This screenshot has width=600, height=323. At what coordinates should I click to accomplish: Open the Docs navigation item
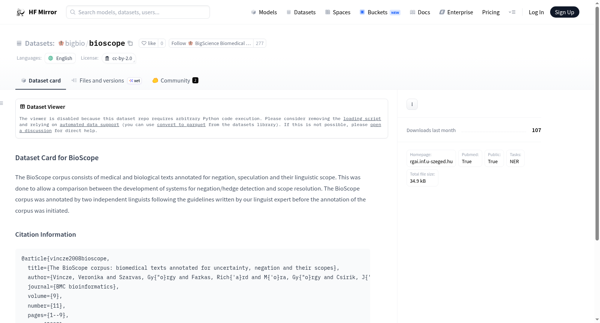click(420, 12)
